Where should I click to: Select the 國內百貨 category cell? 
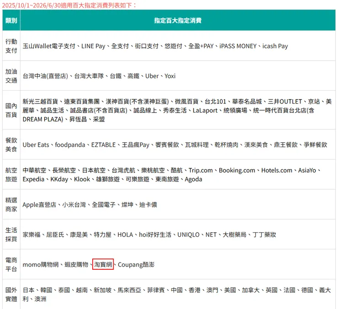point(11,110)
